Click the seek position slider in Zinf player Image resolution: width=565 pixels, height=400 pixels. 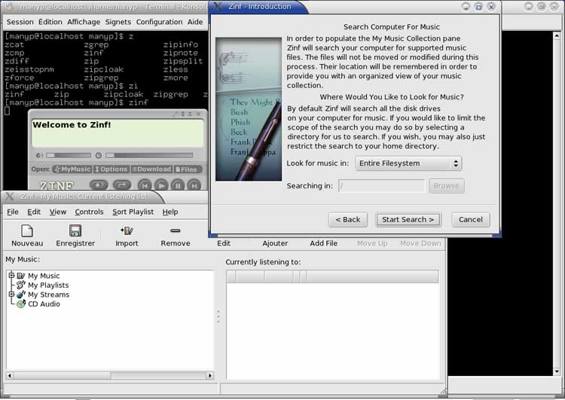(x=150, y=155)
